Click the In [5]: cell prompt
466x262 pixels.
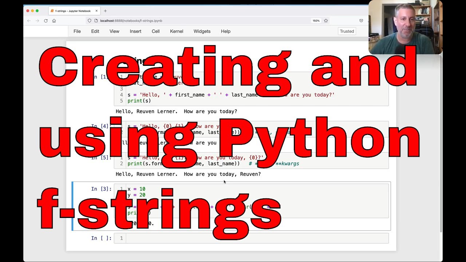click(101, 158)
